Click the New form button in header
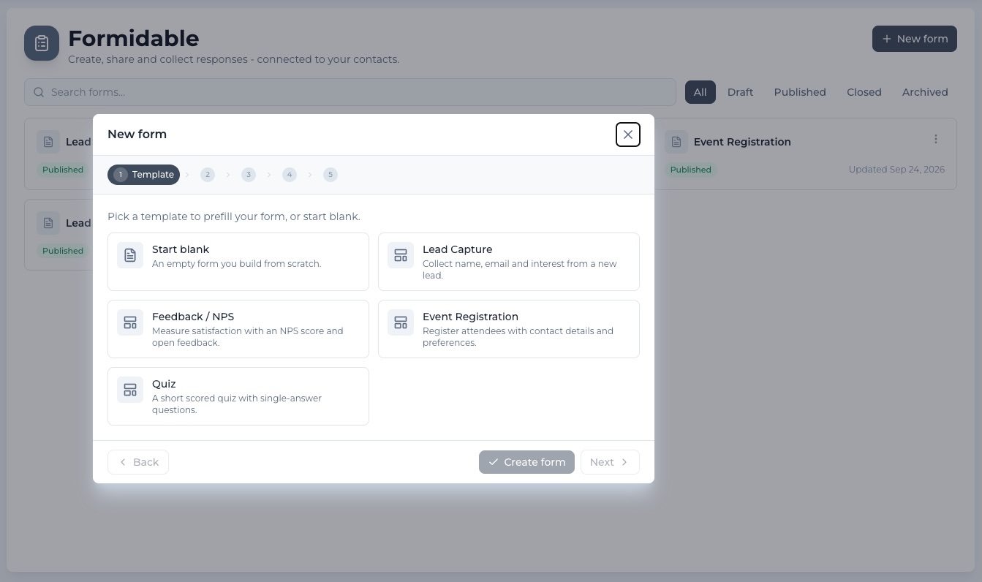982x582 pixels. [915, 39]
